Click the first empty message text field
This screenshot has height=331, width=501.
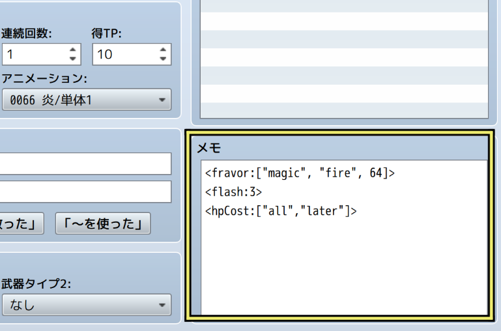[85, 164]
